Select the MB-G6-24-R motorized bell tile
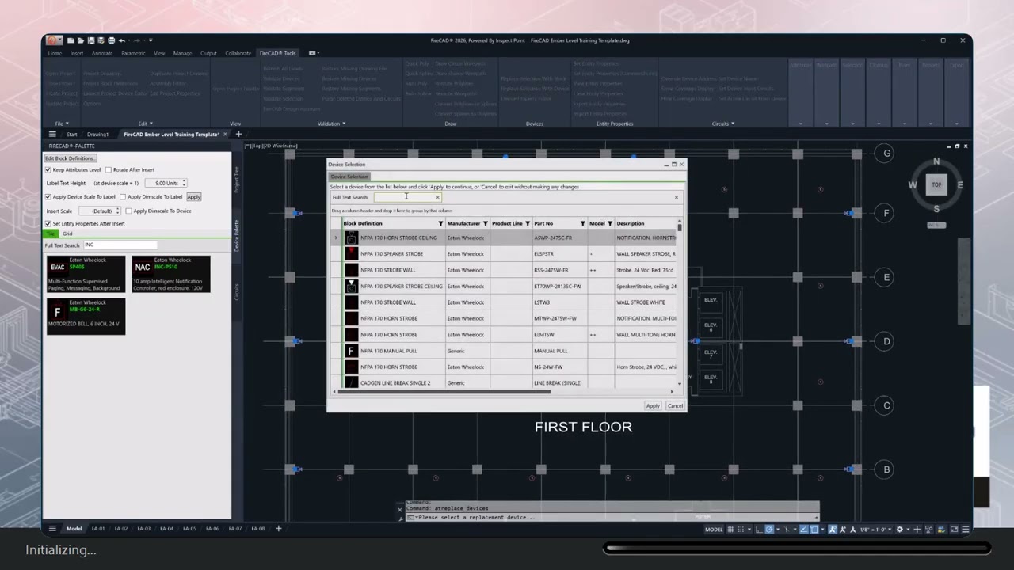 click(86, 316)
